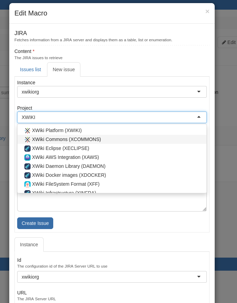The width and height of the screenshot is (237, 303).
Task: Click the XWiki Eclipse rocket icon
Action: (27, 149)
